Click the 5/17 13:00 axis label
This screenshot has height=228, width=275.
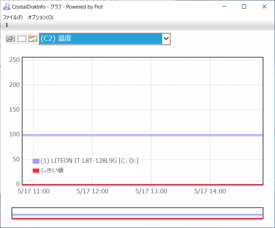tap(151, 191)
